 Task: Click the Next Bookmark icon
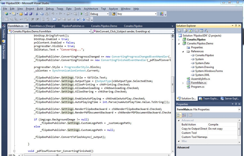click(64, 19)
